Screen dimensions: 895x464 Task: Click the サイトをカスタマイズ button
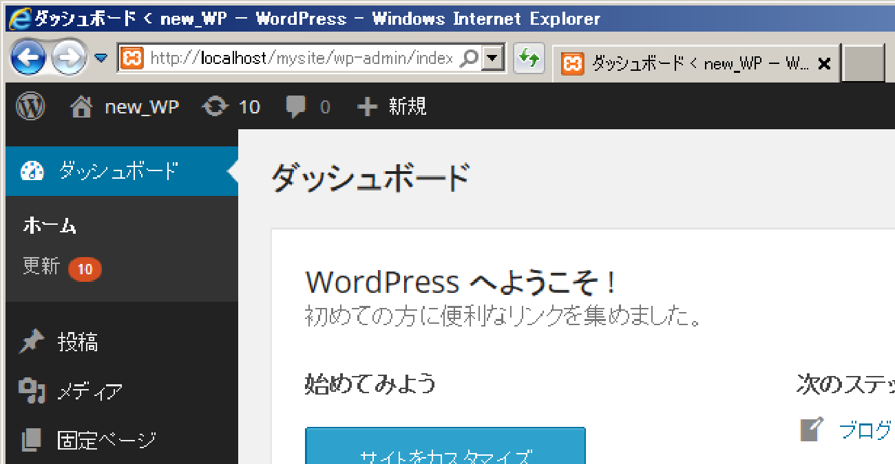[445, 445]
